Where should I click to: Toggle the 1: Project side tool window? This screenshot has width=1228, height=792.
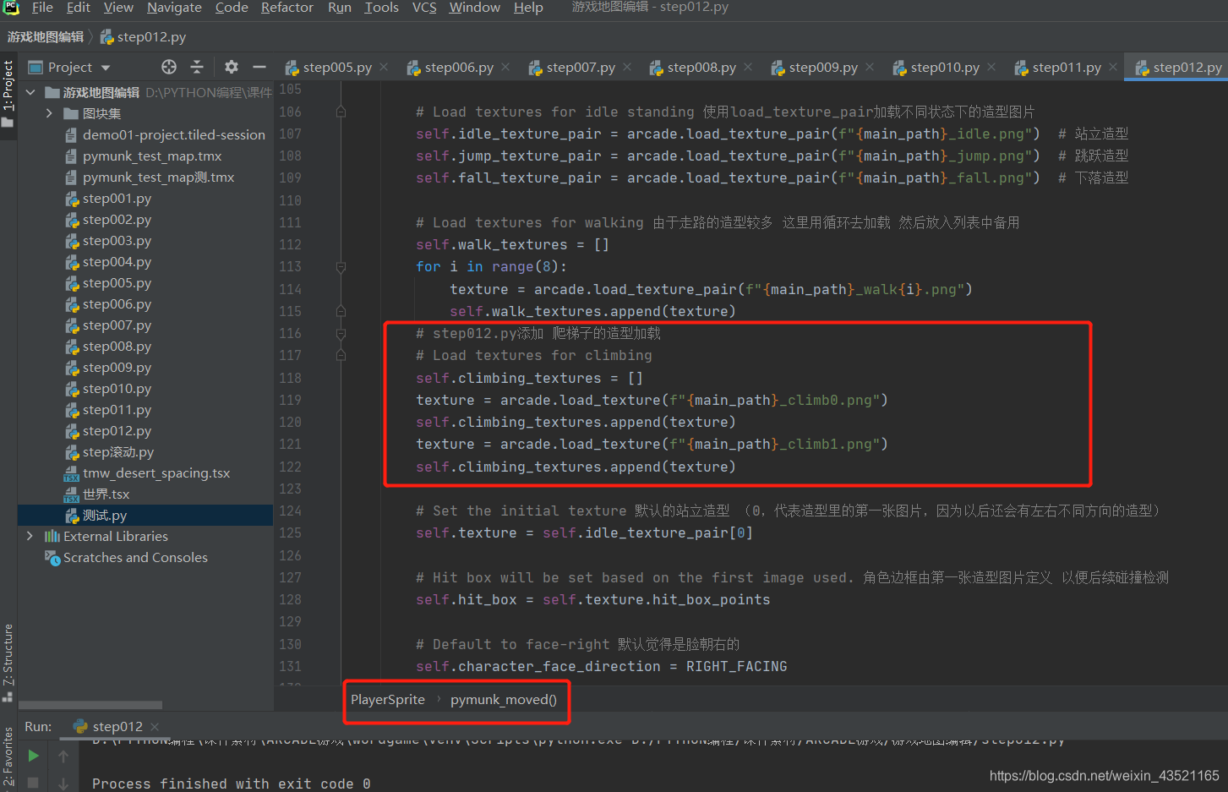click(x=8, y=93)
